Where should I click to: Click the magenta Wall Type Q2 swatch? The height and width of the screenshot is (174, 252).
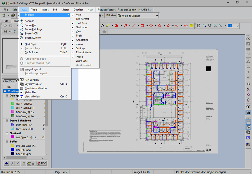pyautogui.click(x=13, y=137)
